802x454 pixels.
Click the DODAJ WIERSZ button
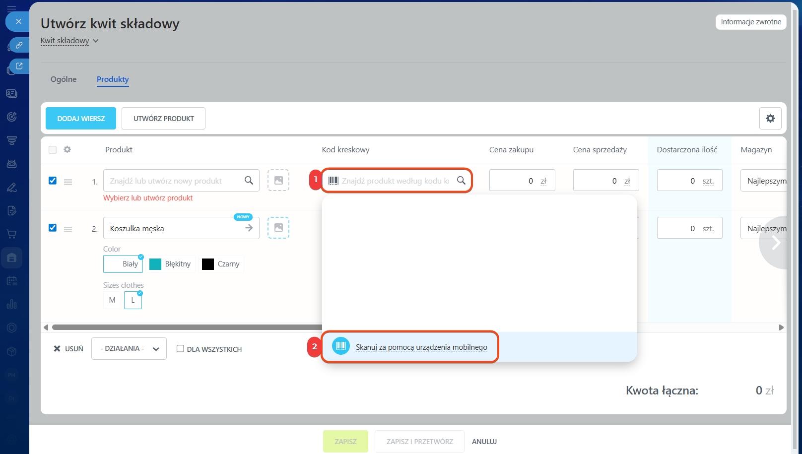[81, 119]
